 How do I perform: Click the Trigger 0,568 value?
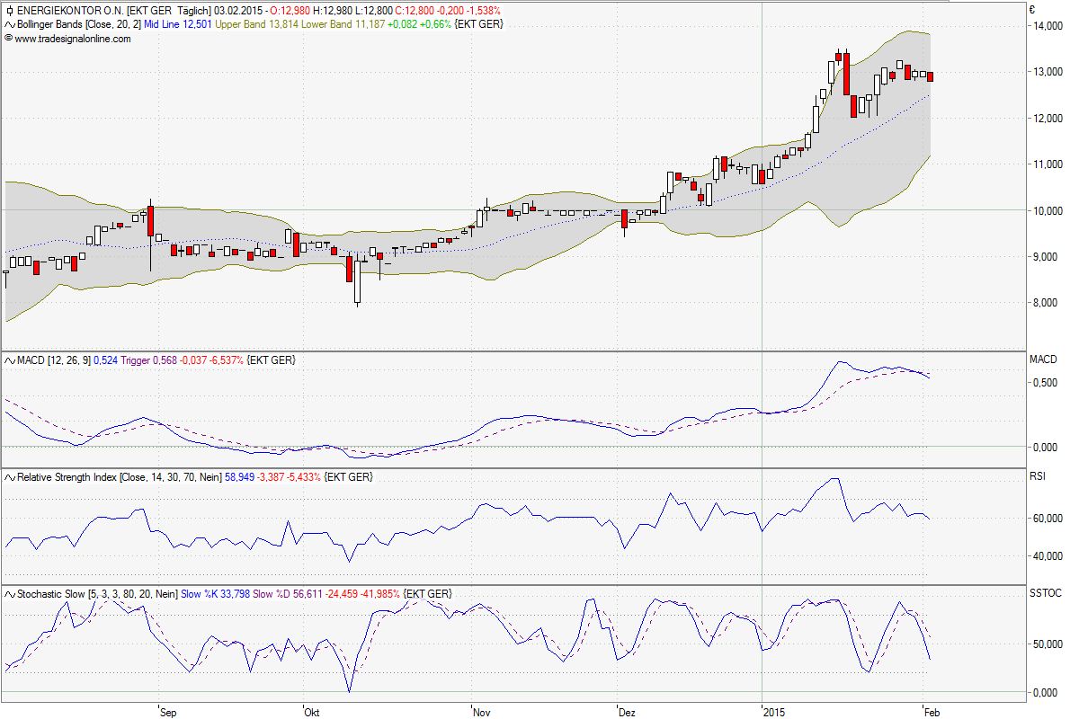[x=148, y=360]
